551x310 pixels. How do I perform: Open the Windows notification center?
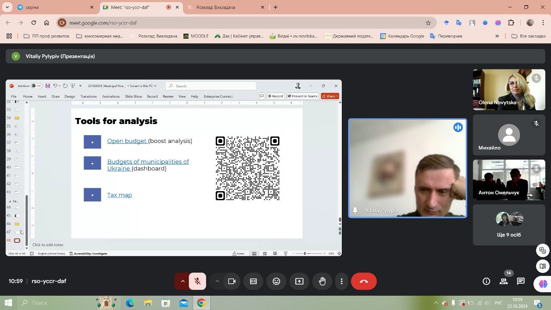point(538,303)
